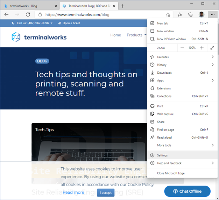Expand the Apps submenu
Viewport: 219px width, 200px height.
click(182, 81)
